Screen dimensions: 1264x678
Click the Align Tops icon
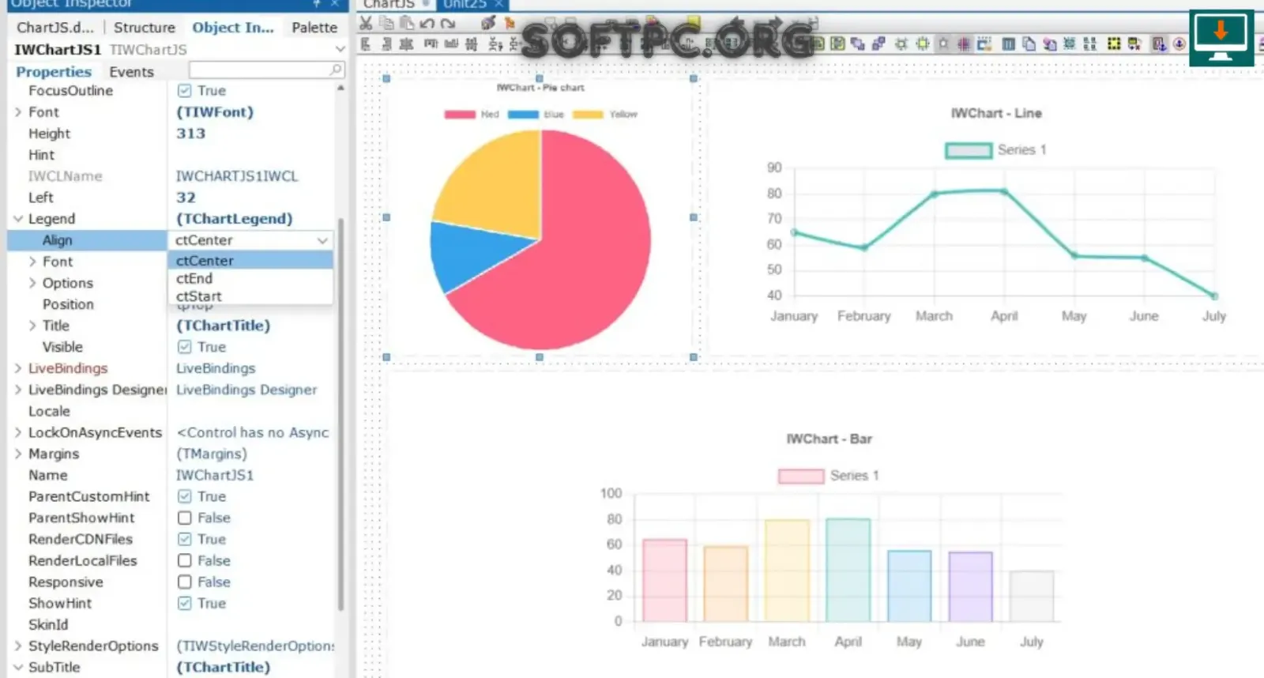coord(430,44)
